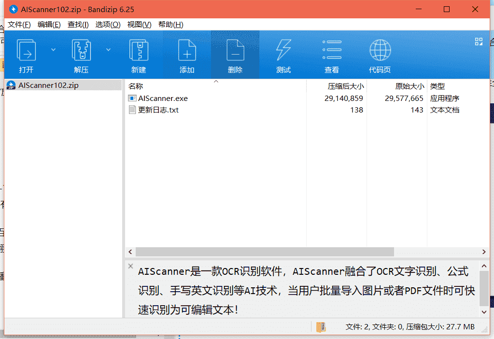
Task: Click the 文本文档 type cell
Action: pos(445,110)
